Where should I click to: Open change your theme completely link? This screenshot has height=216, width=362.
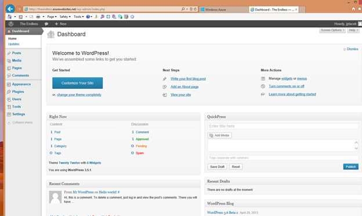[79, 95]
